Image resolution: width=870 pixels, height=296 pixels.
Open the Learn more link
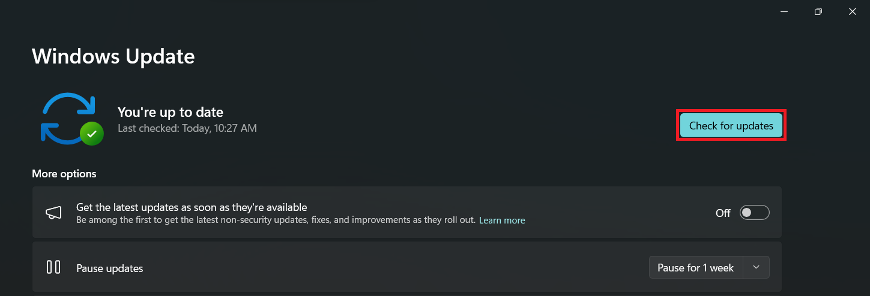coord(502,221)
